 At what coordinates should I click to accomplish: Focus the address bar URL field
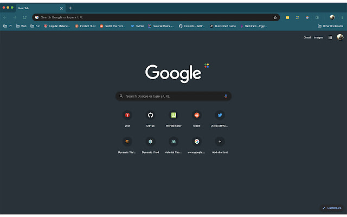click(156, 17)
